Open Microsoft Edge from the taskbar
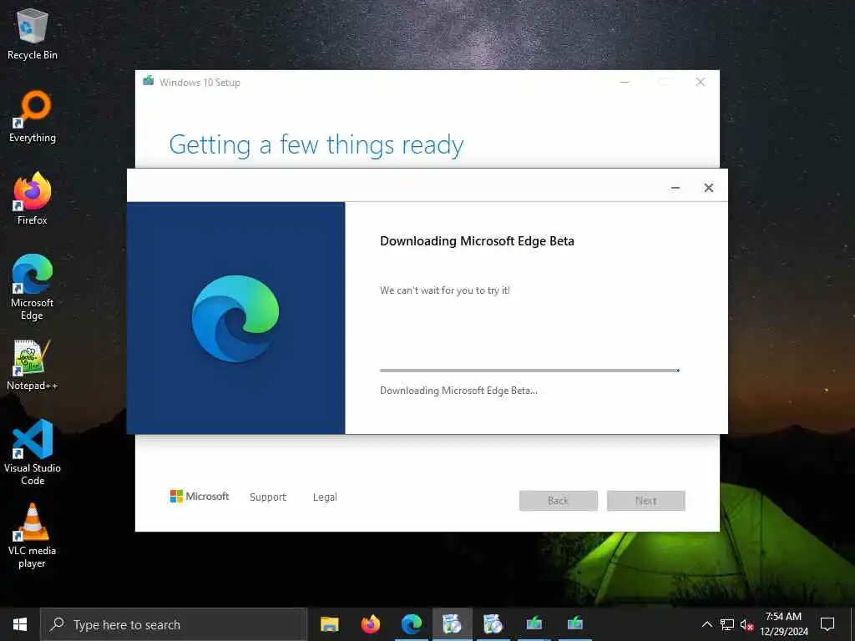The image size is (855, 641). (x=411, y=624)
